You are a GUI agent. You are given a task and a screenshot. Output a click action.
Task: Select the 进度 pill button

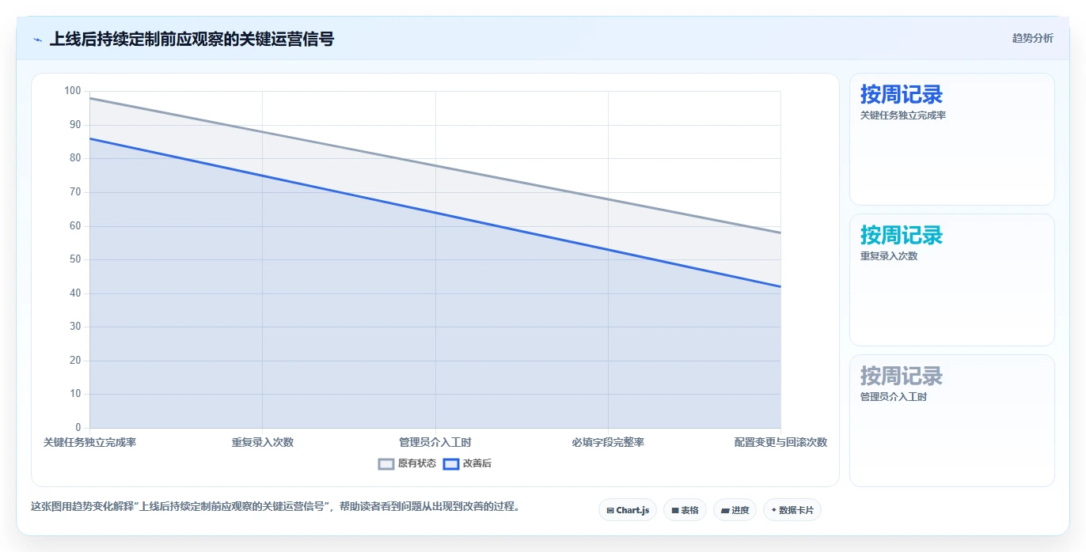click(x=735, y=510)
